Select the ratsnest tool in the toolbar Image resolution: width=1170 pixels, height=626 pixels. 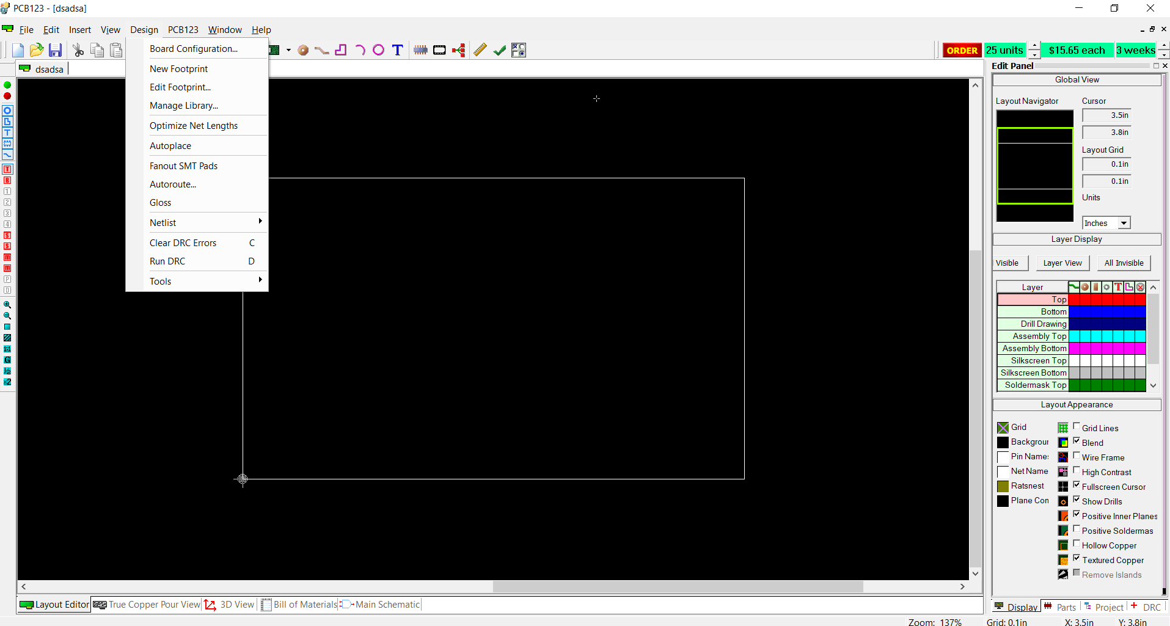point(459,50)
